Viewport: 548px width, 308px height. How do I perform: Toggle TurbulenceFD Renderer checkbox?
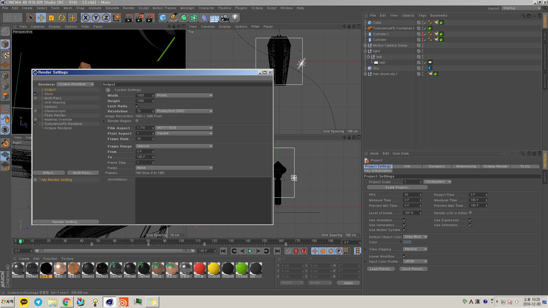(x=36, y=124)
